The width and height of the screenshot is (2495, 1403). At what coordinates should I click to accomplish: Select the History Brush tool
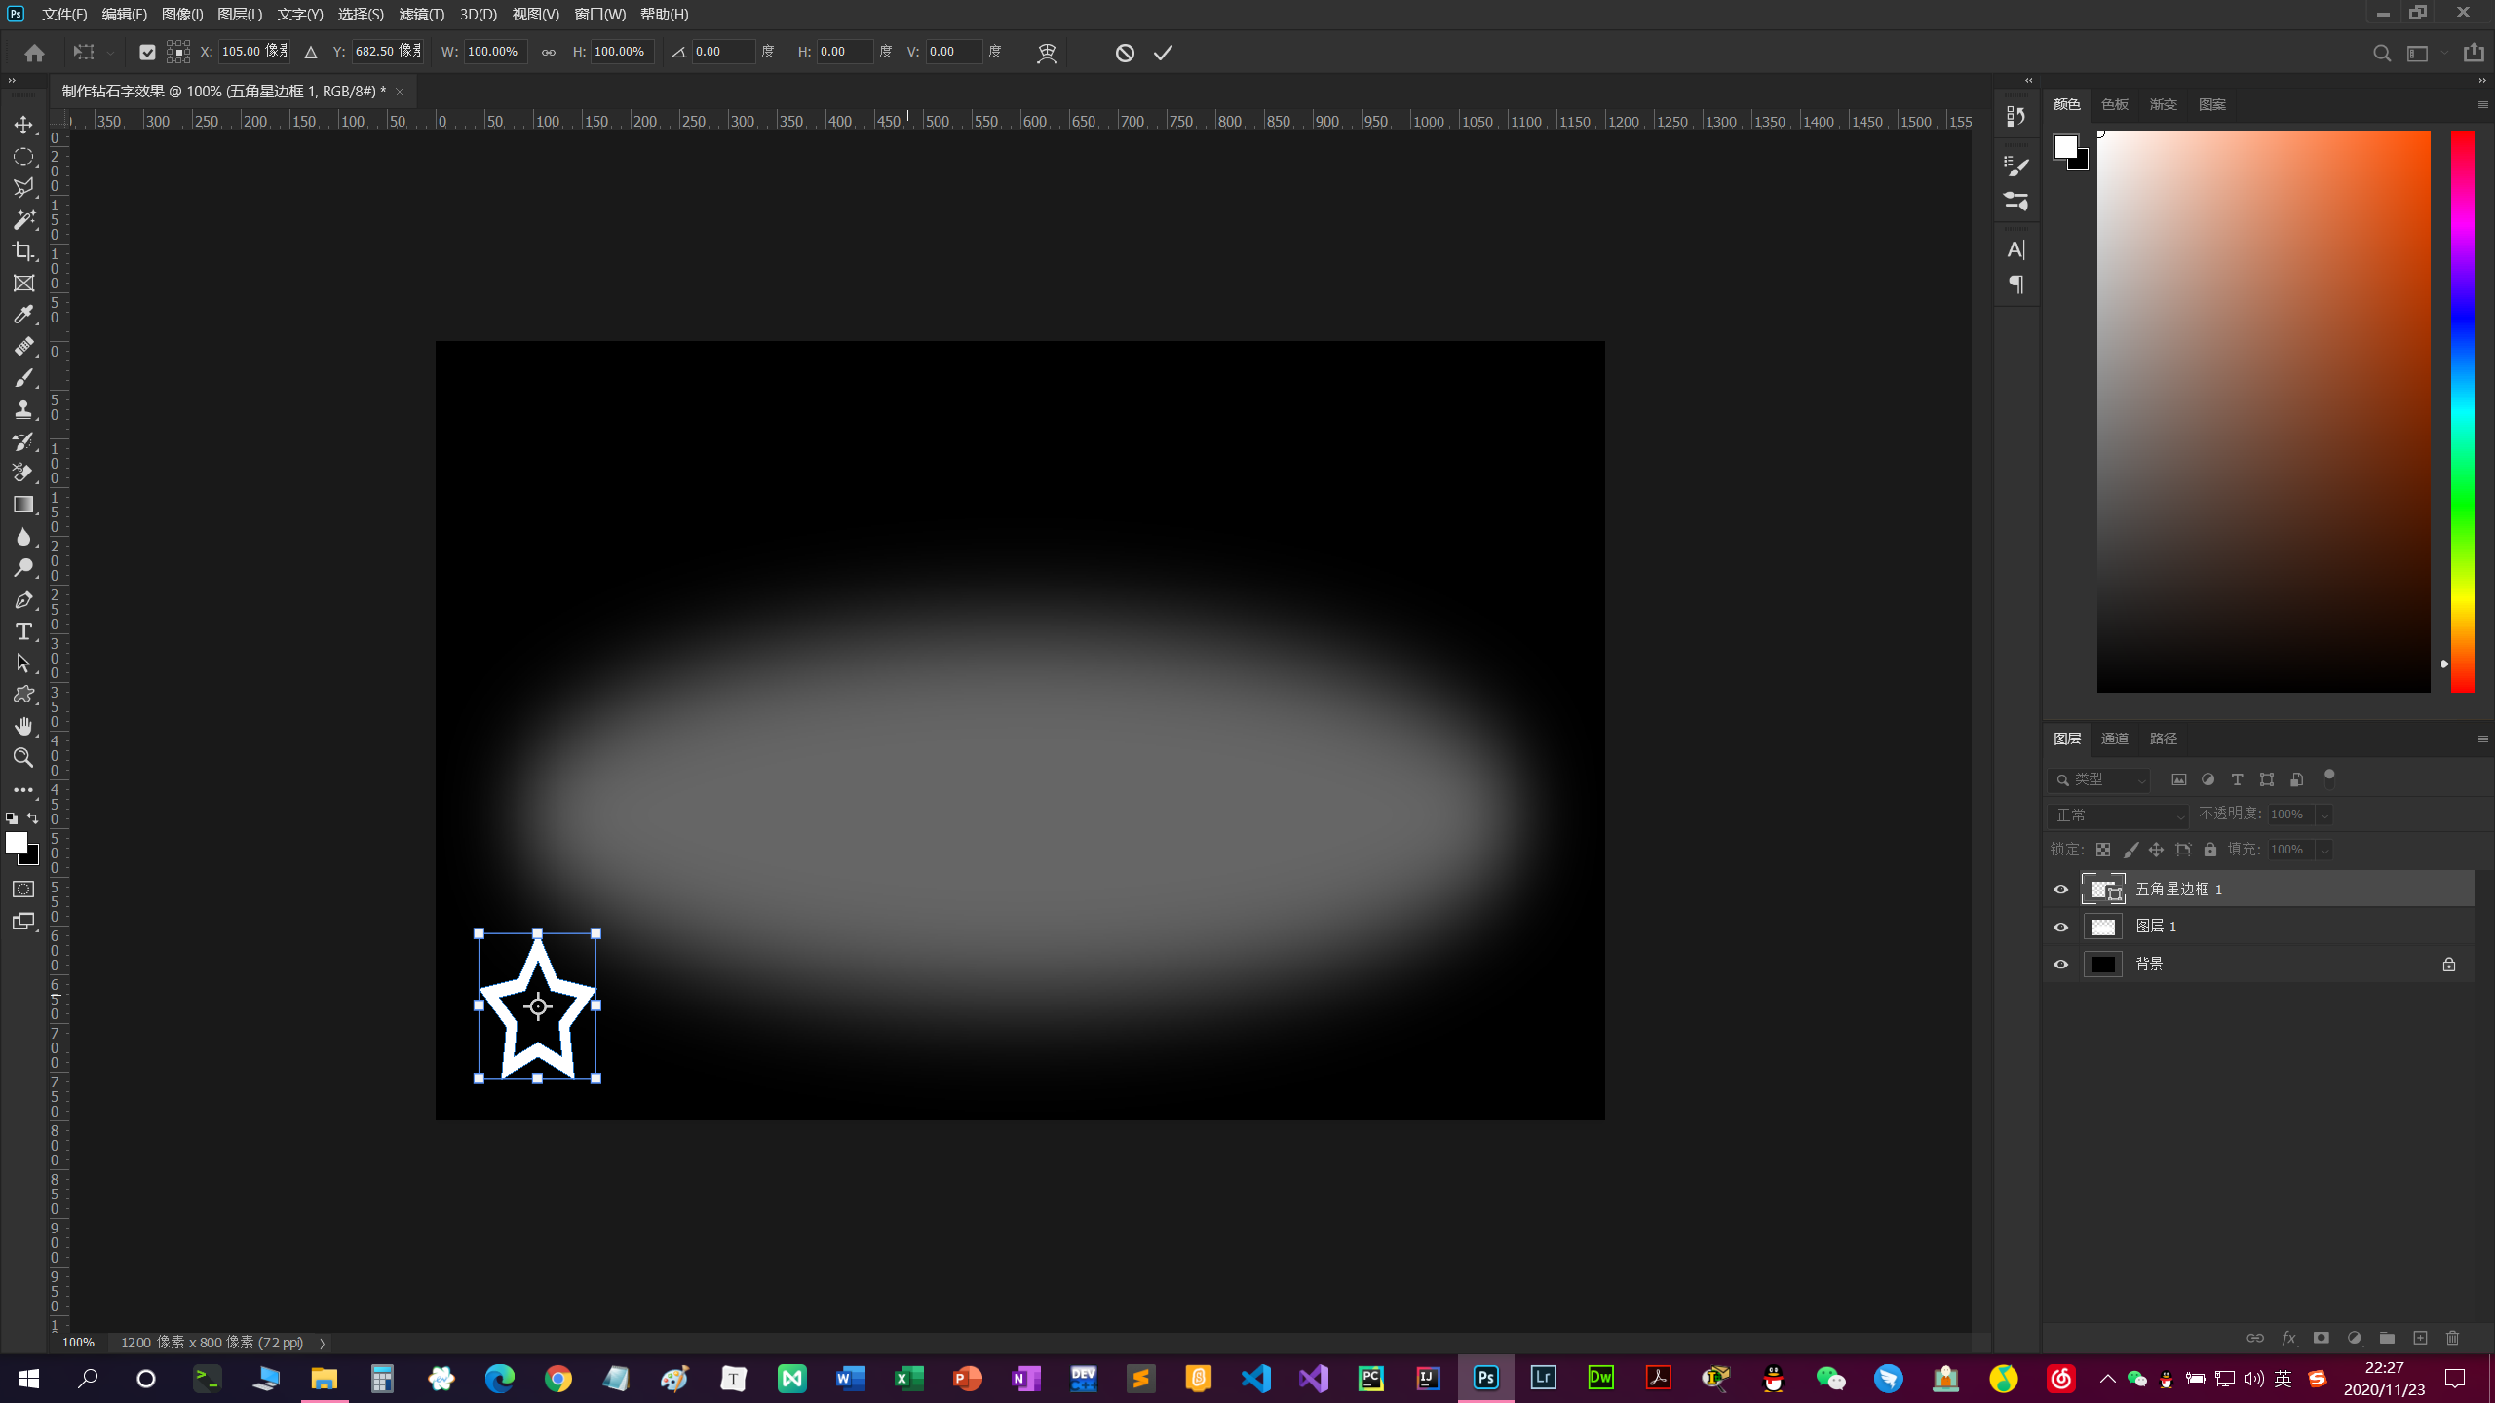coord(23,441)
